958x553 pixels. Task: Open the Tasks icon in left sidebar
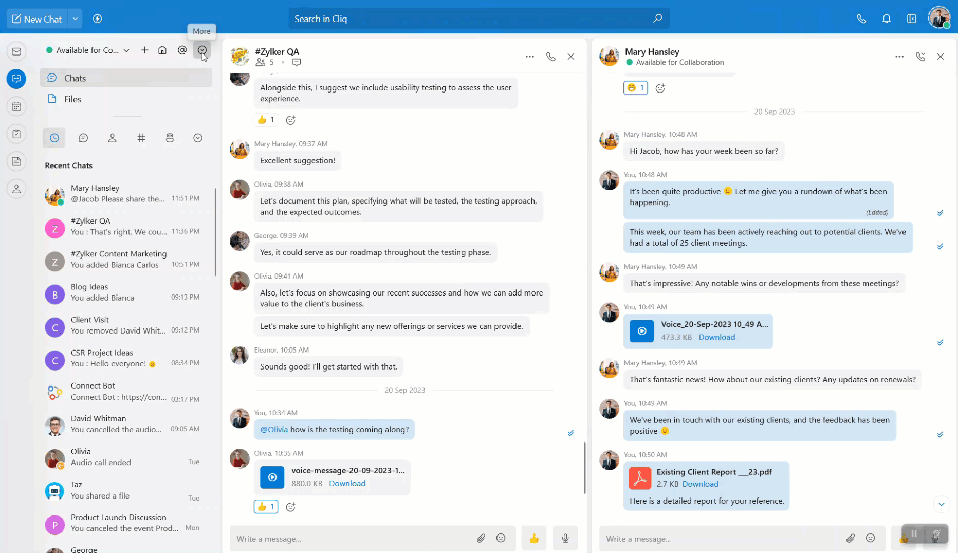16,134
